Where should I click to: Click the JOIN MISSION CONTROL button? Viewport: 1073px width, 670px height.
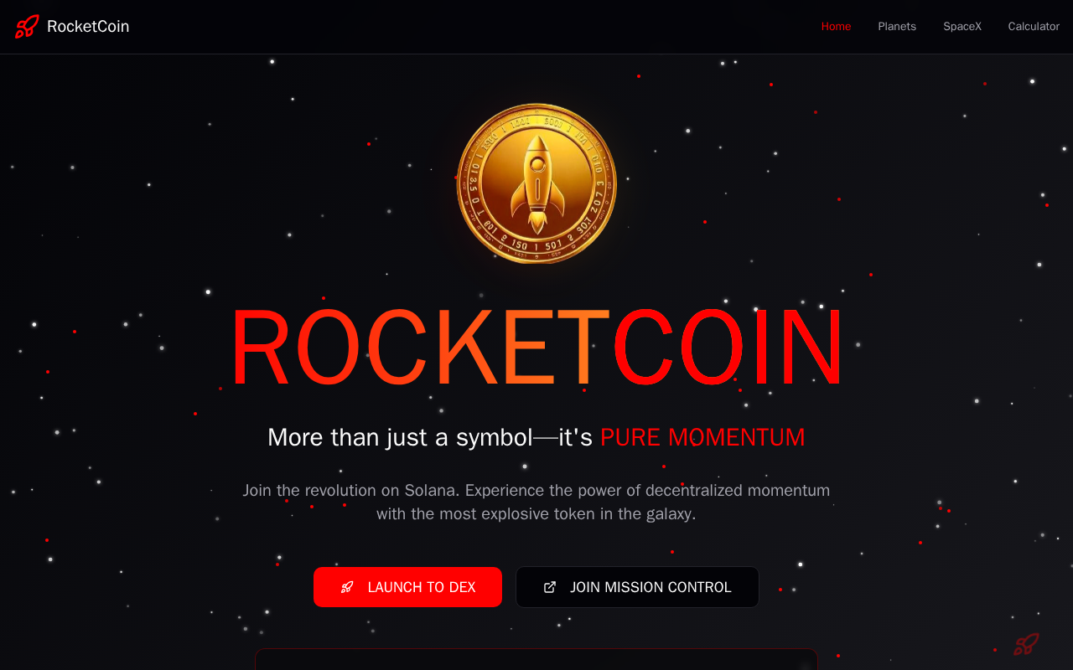click(637, 587)
